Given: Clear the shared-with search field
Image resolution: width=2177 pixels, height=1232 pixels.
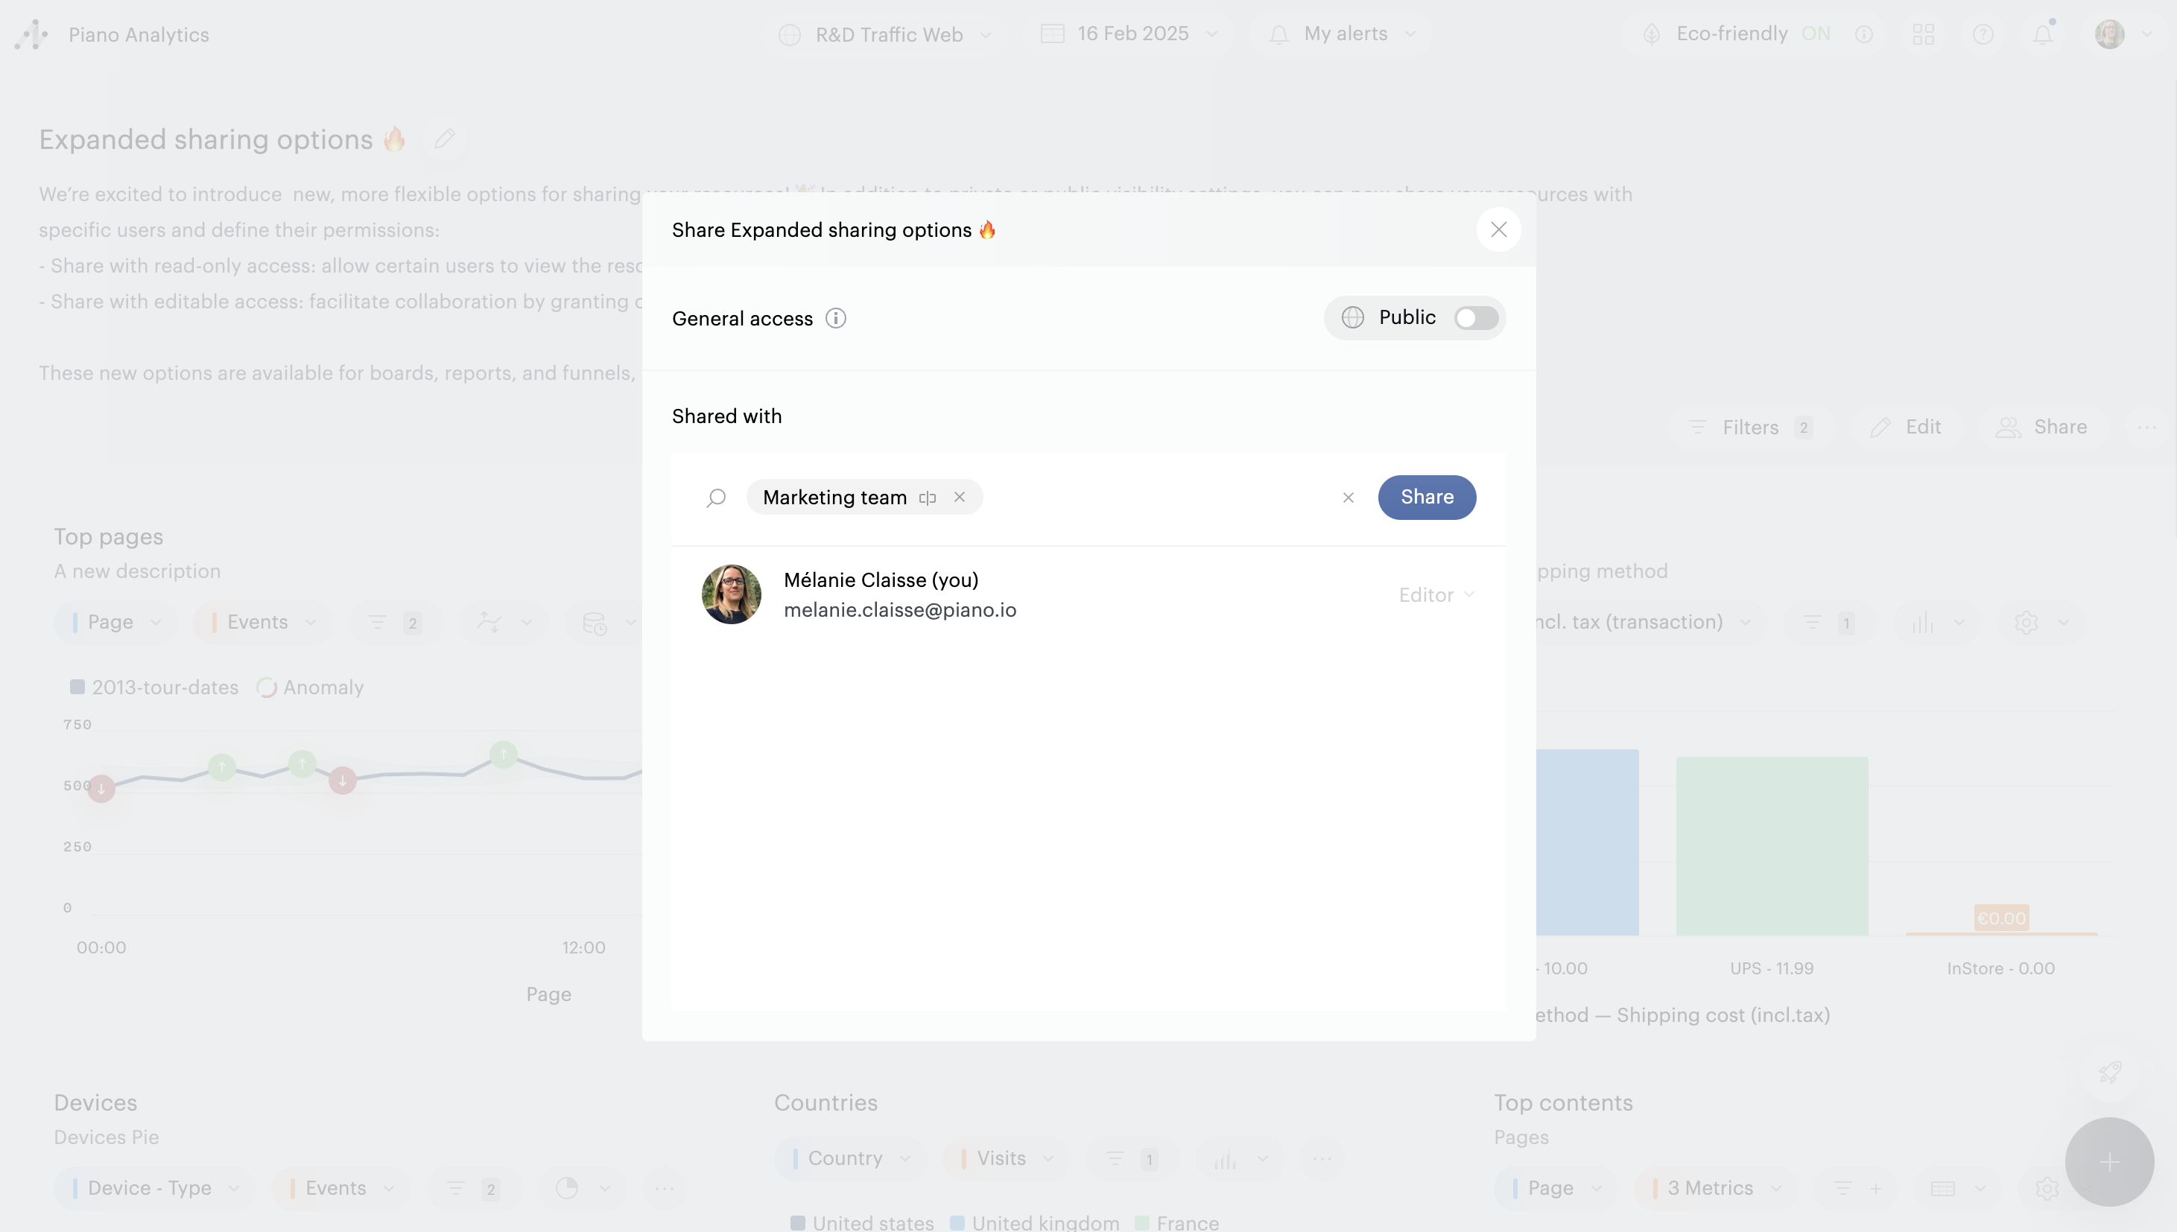Looking at the screenshot, I should (x=1348, y=498).
